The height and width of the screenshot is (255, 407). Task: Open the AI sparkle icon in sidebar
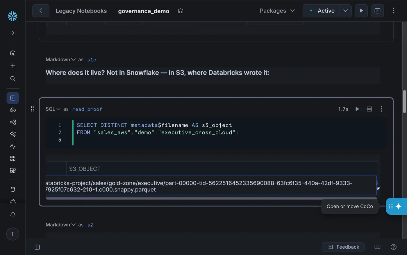[13, 134]
